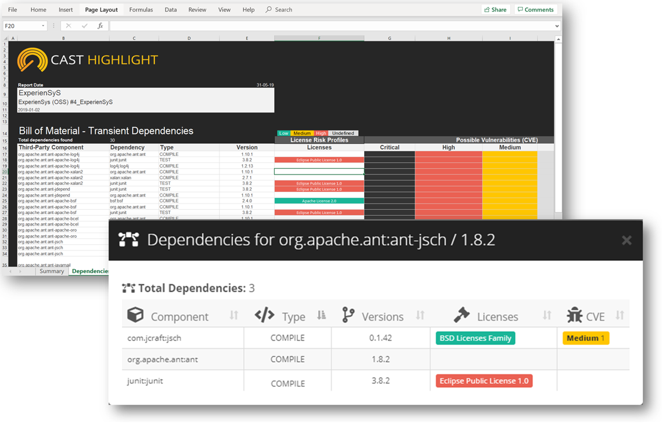Open the Data ribbon tab
The image size is (662, 425).
tap(171, 10)
